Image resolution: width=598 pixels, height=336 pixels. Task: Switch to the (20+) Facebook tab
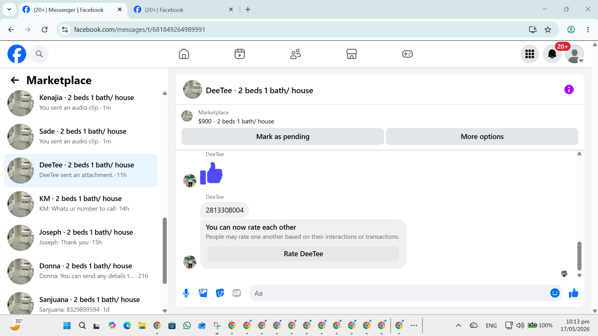(184, 10)
